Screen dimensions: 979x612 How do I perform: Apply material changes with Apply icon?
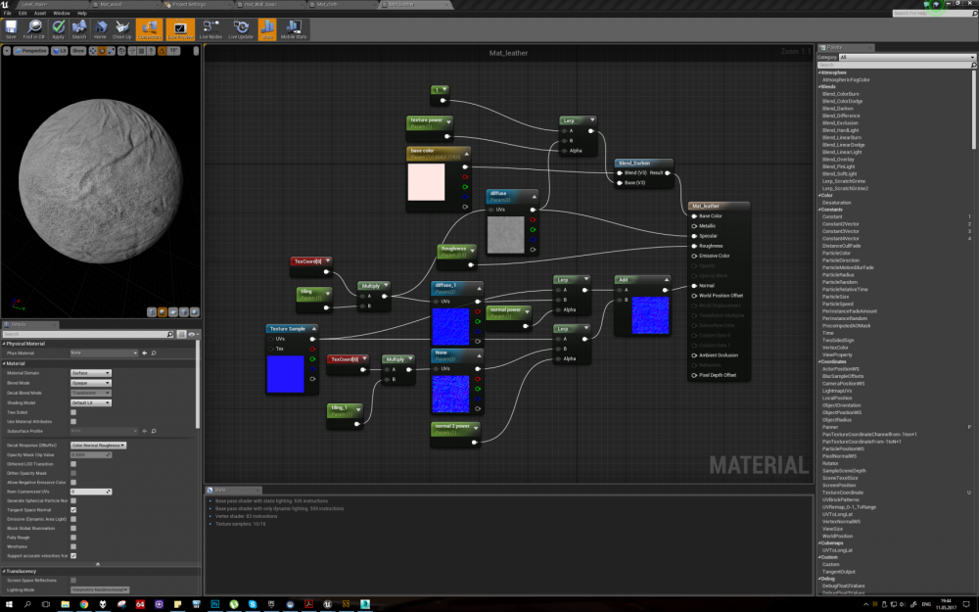(x=58, y=29)
